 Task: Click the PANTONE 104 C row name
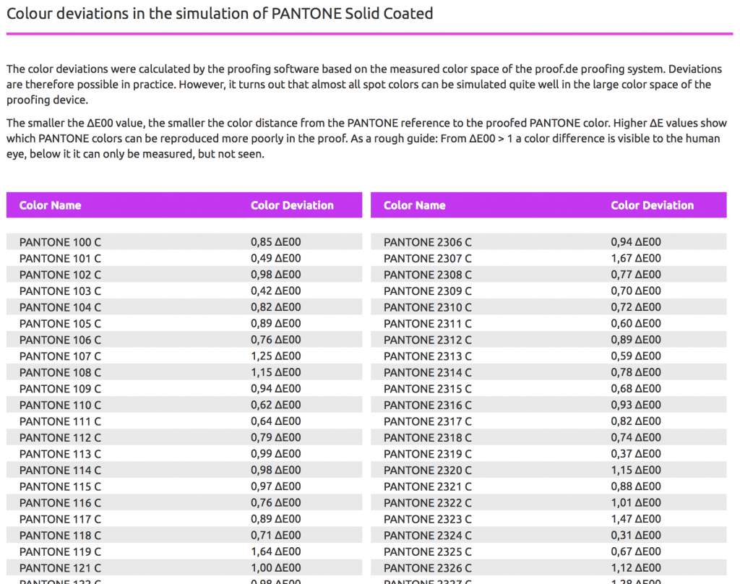pos(60,307)
